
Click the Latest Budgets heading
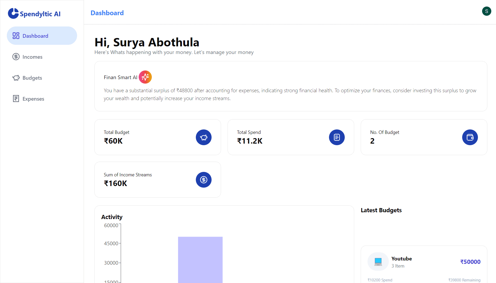pyautogui.click(x=381, y=210)
